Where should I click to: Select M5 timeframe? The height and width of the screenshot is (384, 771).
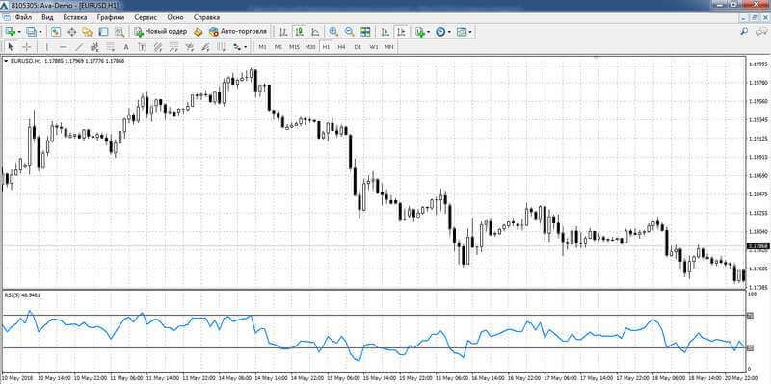coord(279,47)
